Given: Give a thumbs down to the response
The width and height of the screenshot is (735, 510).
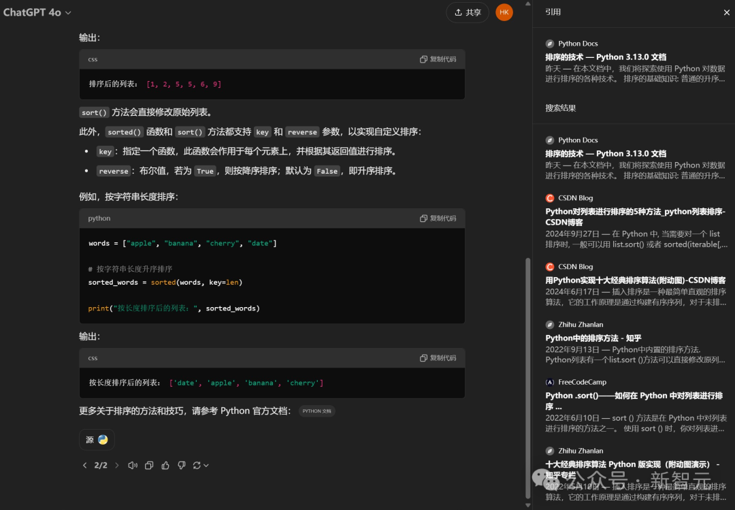Looking at the screenshot, I should click(182, 465).
